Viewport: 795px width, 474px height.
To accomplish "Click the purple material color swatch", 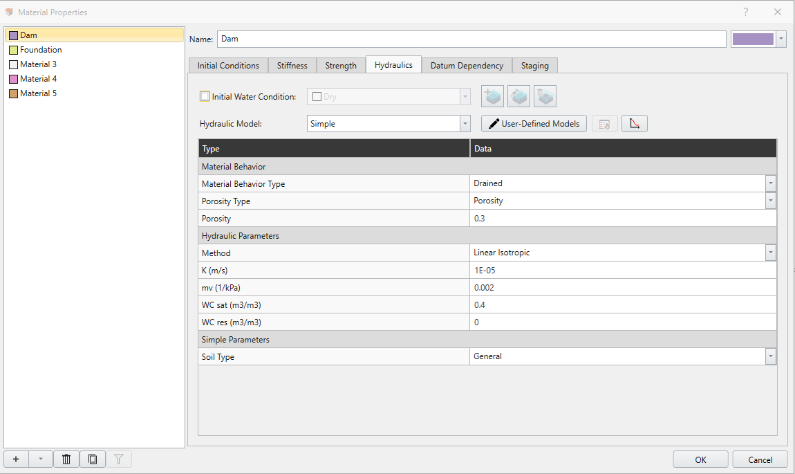I will click(x=753, y=39).
